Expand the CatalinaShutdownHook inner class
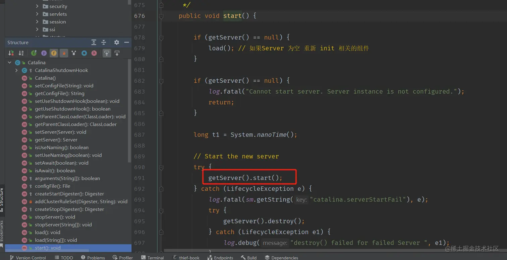507x260 pixels. point(16,70)
